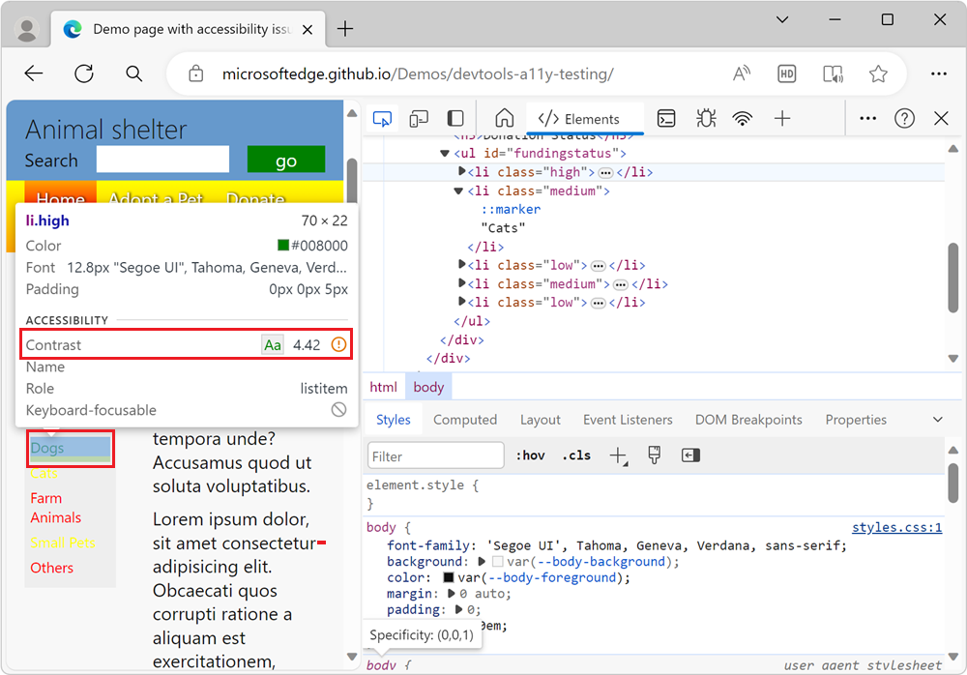Open the Issues panel bug icon
Screen dimensions: 967x675
tap(705, 118)
